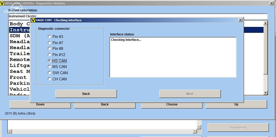Click Back in Checking interface dialog

click(86, 94)
